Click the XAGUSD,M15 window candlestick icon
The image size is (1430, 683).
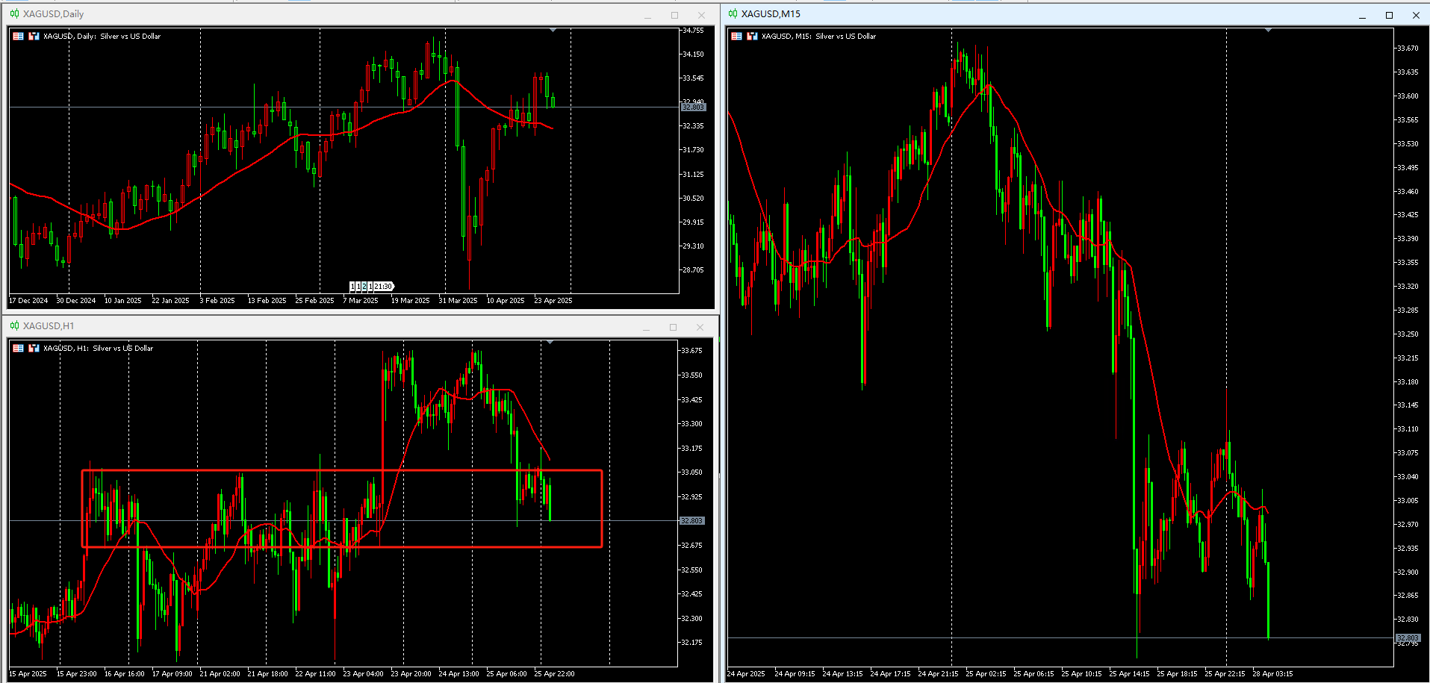click(x=733, y=13)
